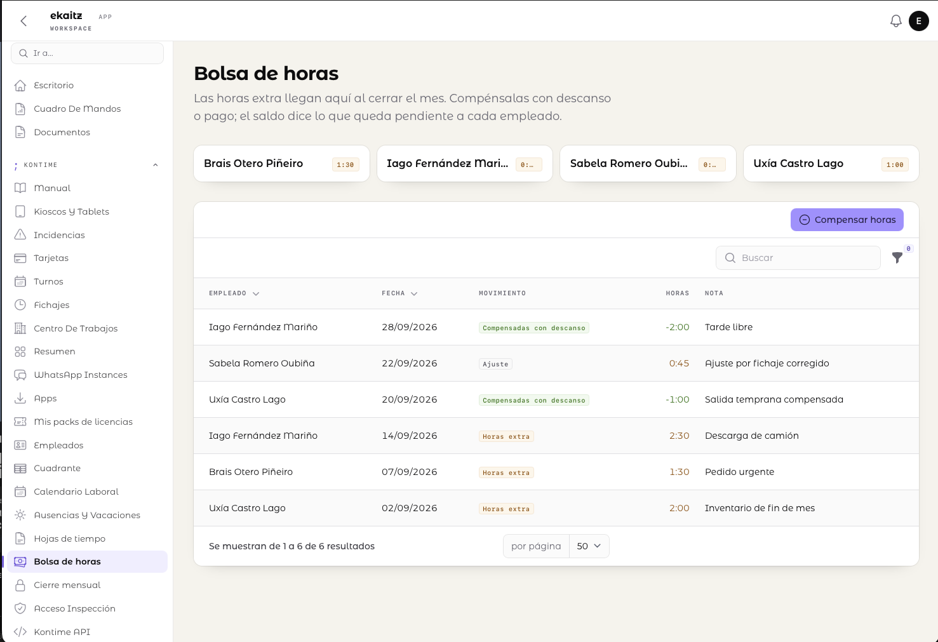Click the Acceso Inspección shield icon
The height and width of the screenshot is (642, 938).
pyautogui.click(x=20, y=608)
